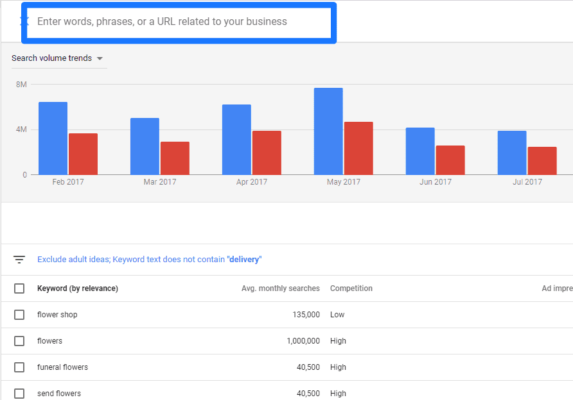Viewport: 573px width, 400px height.
Task: Toggle the select-all keywords checkbox
Action: [19, 288]
